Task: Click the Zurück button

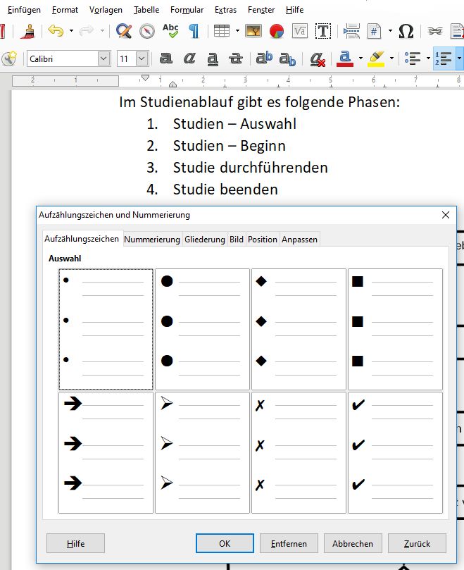Action: pos(417,543)
